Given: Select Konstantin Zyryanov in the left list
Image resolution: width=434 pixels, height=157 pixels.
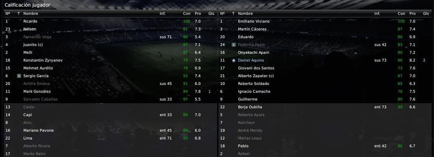Looking at the screenshot, I should [x=110, y=60].
